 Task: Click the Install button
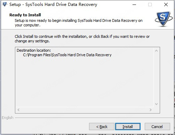[x=128, y=127]
